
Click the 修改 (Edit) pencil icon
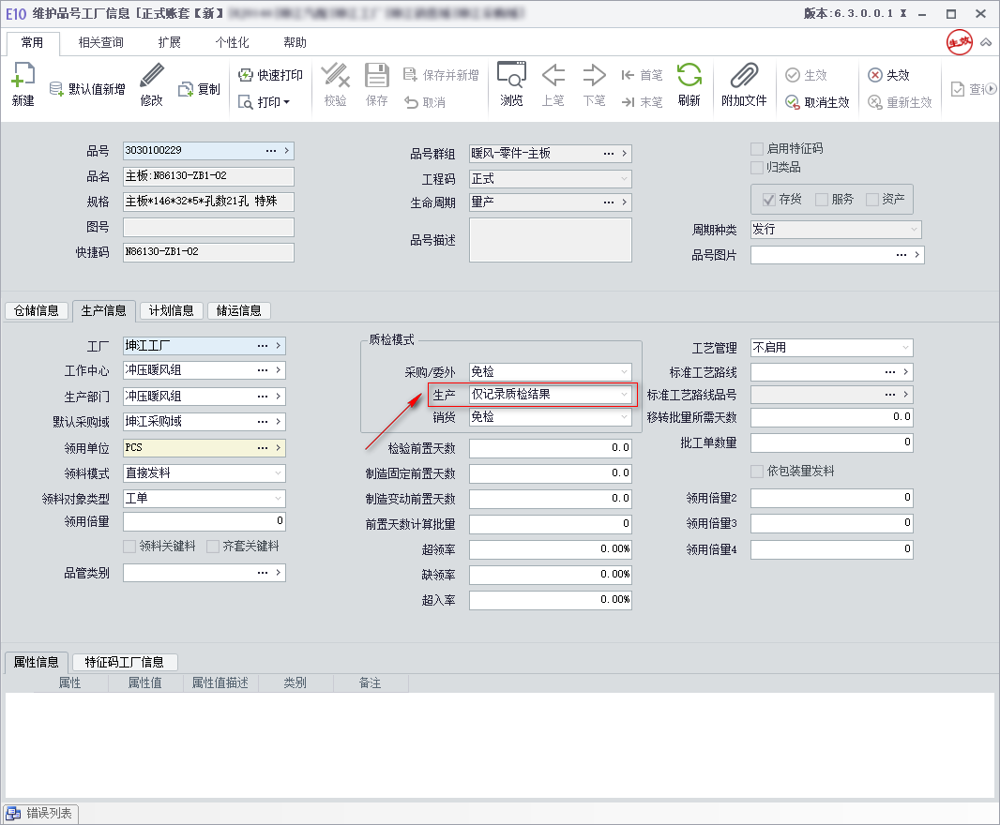pyautogui.click(x=151, y=76)
